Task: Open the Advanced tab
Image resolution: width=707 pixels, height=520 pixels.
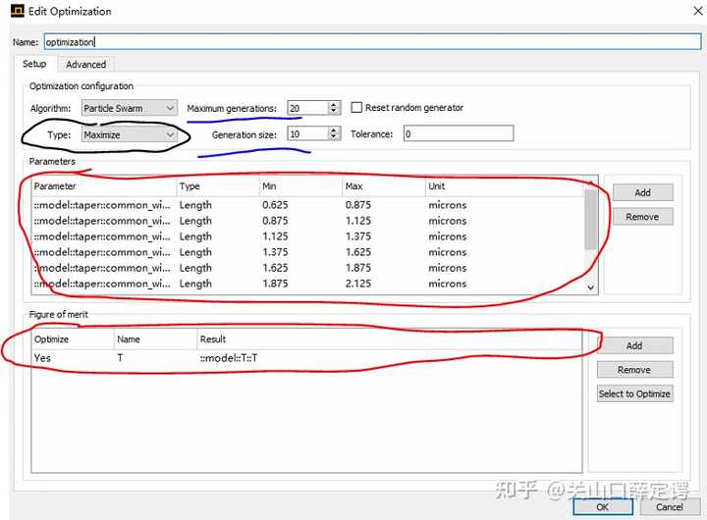Action: click(85, 65)
